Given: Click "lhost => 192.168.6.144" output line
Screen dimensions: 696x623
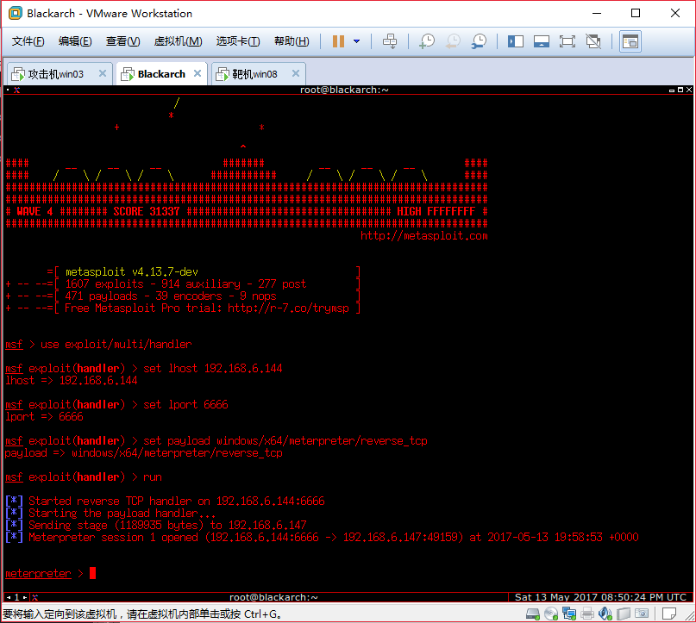Looking at the screenshot, I should pos(72,380).
